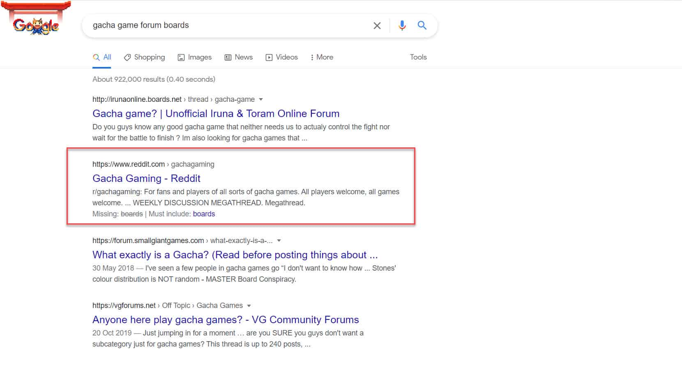The width and height of the screenshot is (682, 372).
Task: Open the Gacha Gaming - Reddit result
Action: [146, 179]
